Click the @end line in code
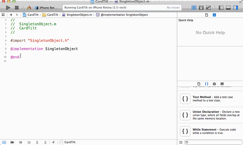 click(15, 57)
